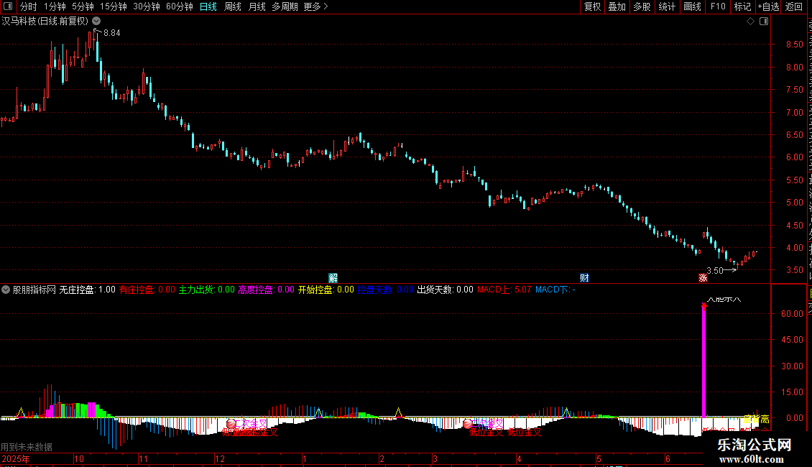Click the 返回 back button

pos(794,6)
